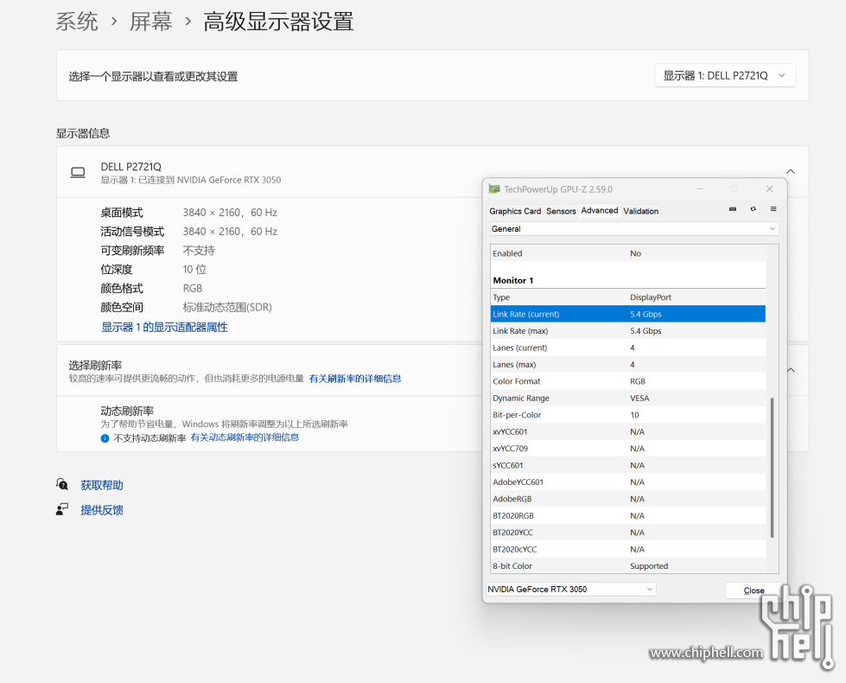Select the AdobeRGB row
This screenshot has width=846, height=683.
pyautogui.click(x=628, y=498)
